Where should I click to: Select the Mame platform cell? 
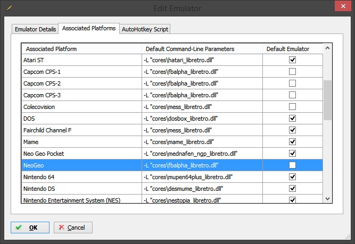82,142
